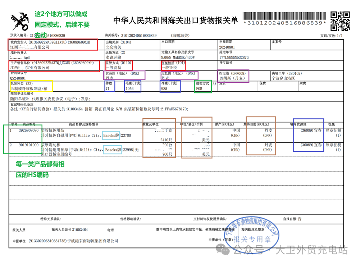356x260 pixels.
Task: Click the red-boxed 境内发货人 field
Action: point(53,44)
